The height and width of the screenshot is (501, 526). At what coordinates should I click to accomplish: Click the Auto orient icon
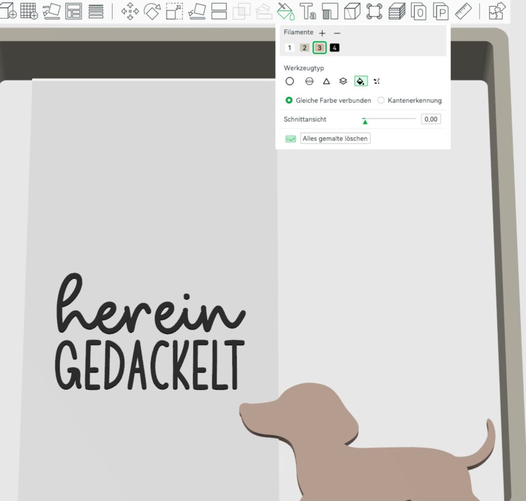(52, 11)
